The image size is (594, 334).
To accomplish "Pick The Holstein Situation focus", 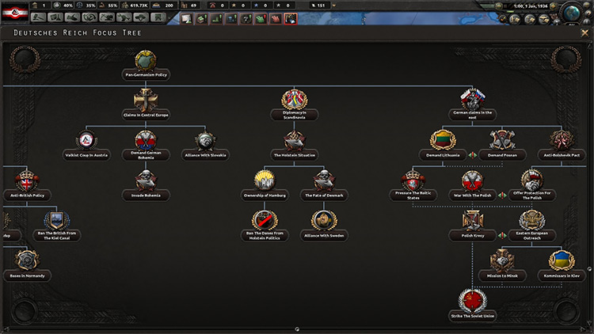I will [295, 146].
